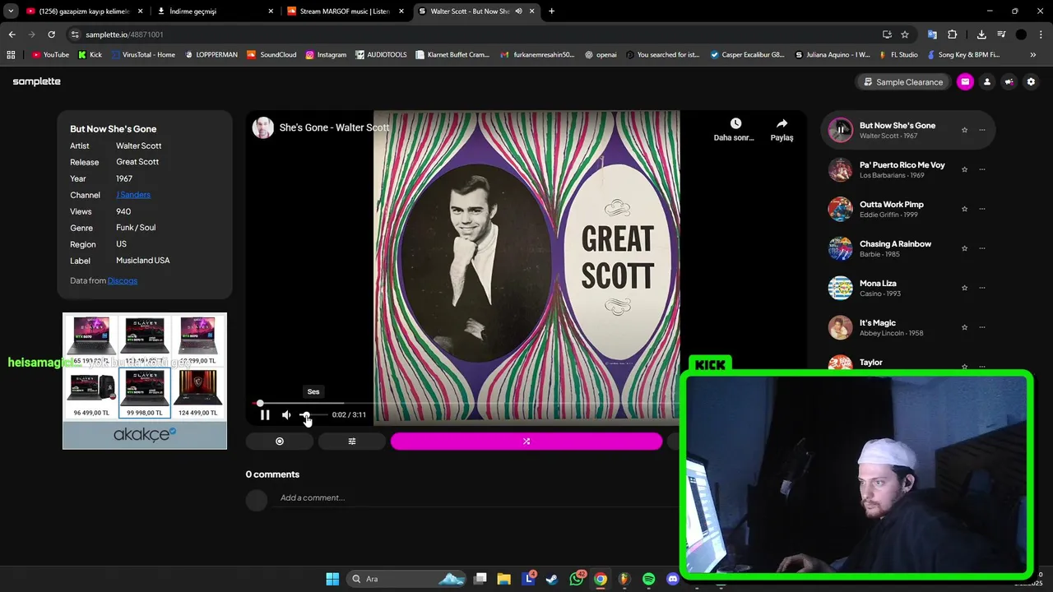
Task: Pause the YouTube video player
Action: (x=265, y=415)
